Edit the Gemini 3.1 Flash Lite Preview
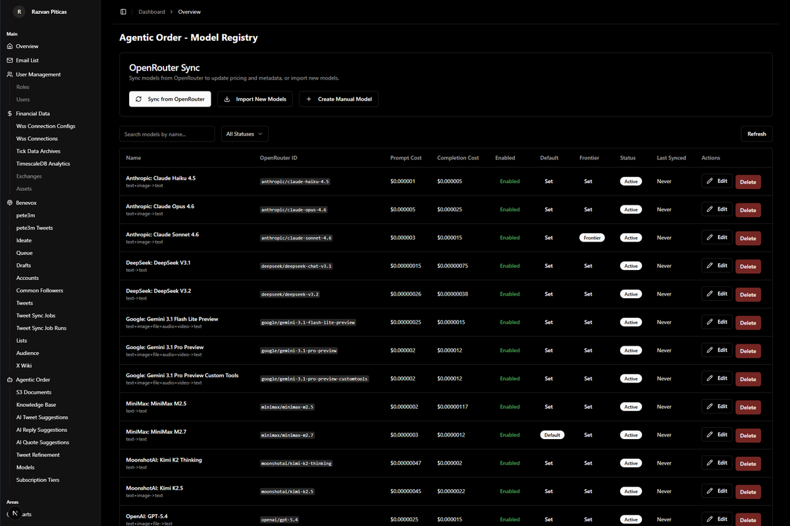The image size is (790, 526). click(x=716, y=322)
